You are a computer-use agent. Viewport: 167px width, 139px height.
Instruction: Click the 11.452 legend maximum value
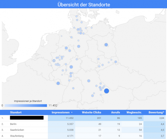pos(53,105)
